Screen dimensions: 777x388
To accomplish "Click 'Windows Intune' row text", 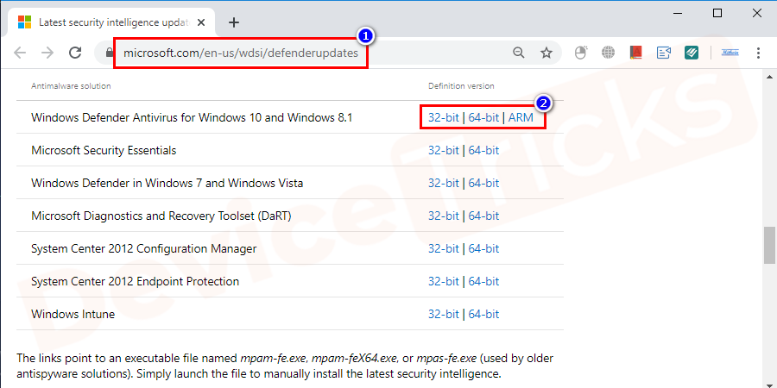I will coord(73,314).
